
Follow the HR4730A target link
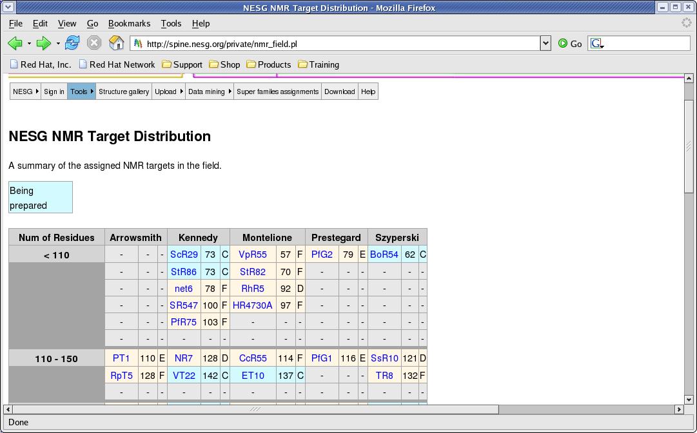[253, 305]
